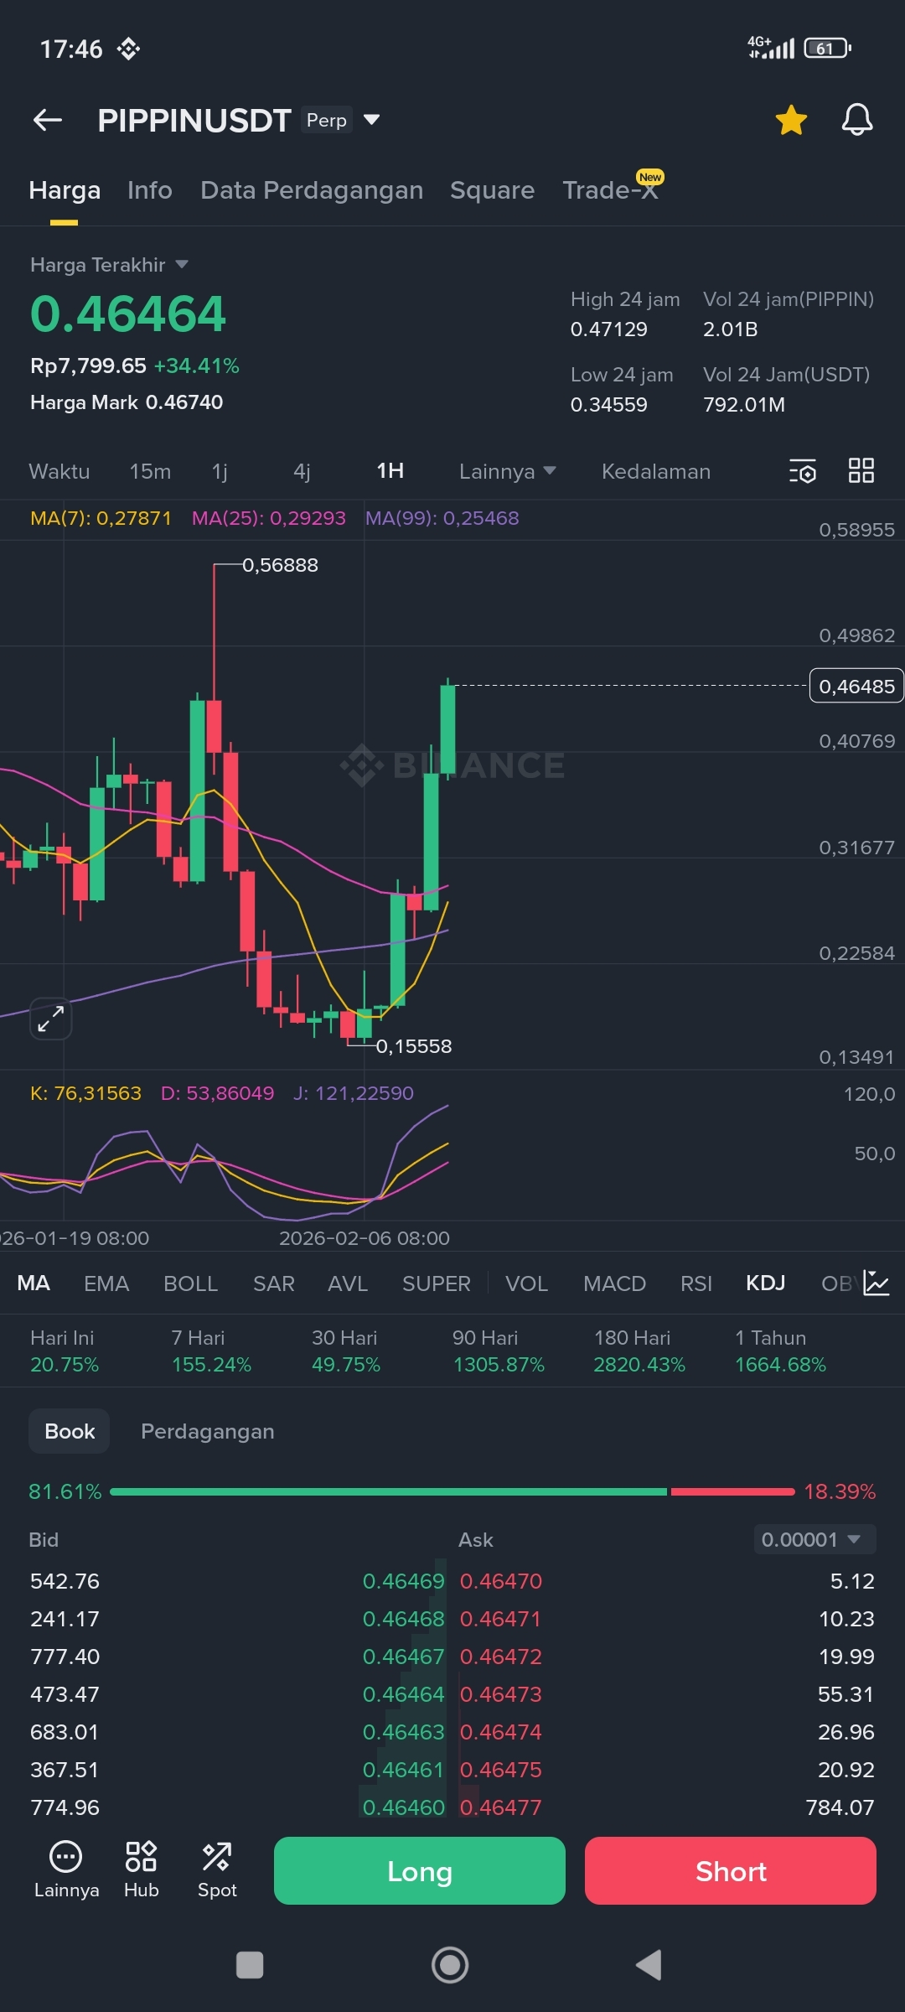This screenshot has width=905, height=2012.
Task: Tap the 1 Tahun 1664.68% performance
Action: (x=780, y=1351)
